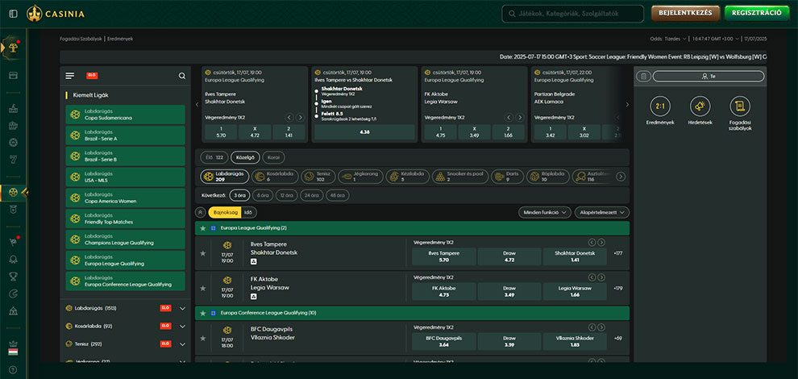The height and width of the screenshot is (379, 798).
Task: Open the Copa Sudamericana featured league
Action: [125, 115]
